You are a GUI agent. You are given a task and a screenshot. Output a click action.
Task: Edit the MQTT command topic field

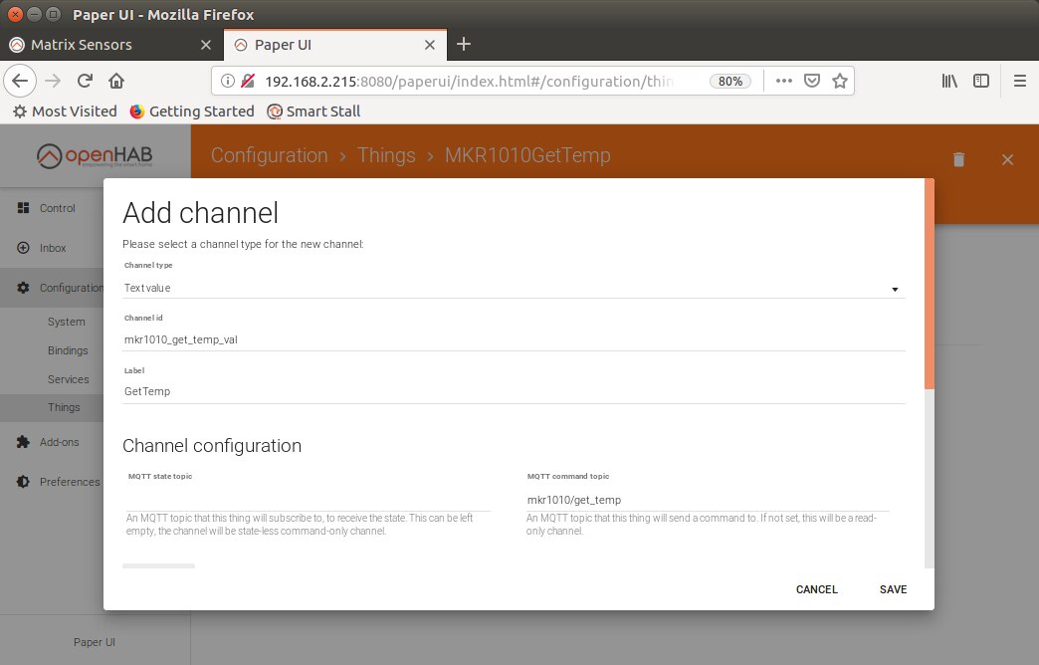tap(707, 499)
